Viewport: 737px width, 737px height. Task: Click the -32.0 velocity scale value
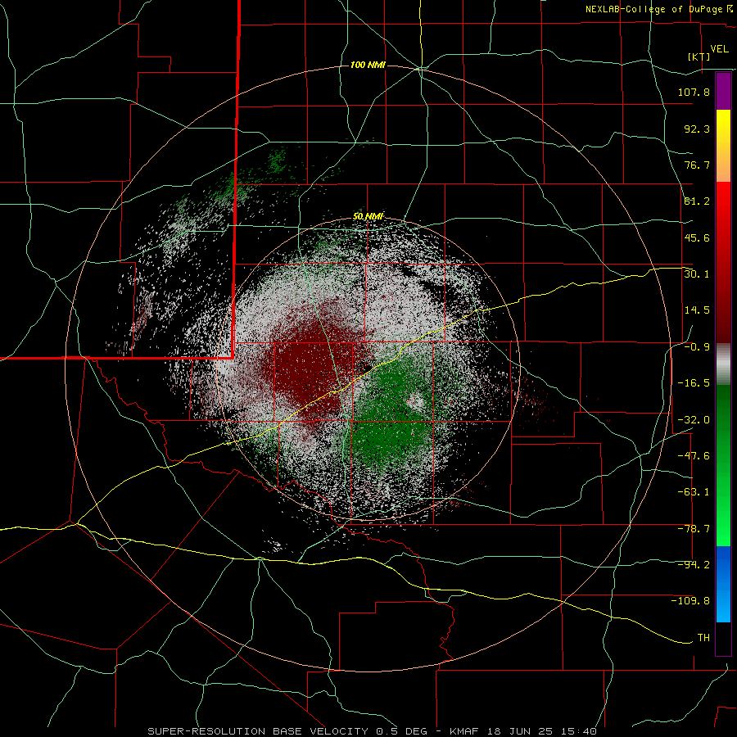point(694,420)
